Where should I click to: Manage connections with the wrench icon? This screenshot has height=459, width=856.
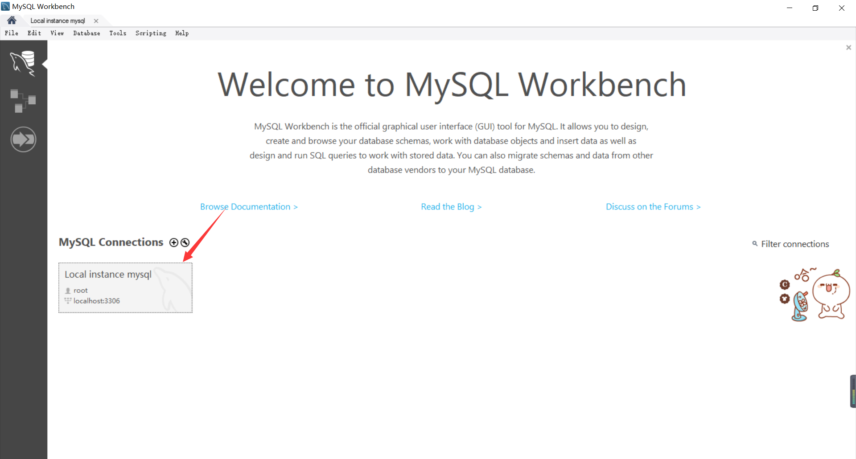pos(185,242)
